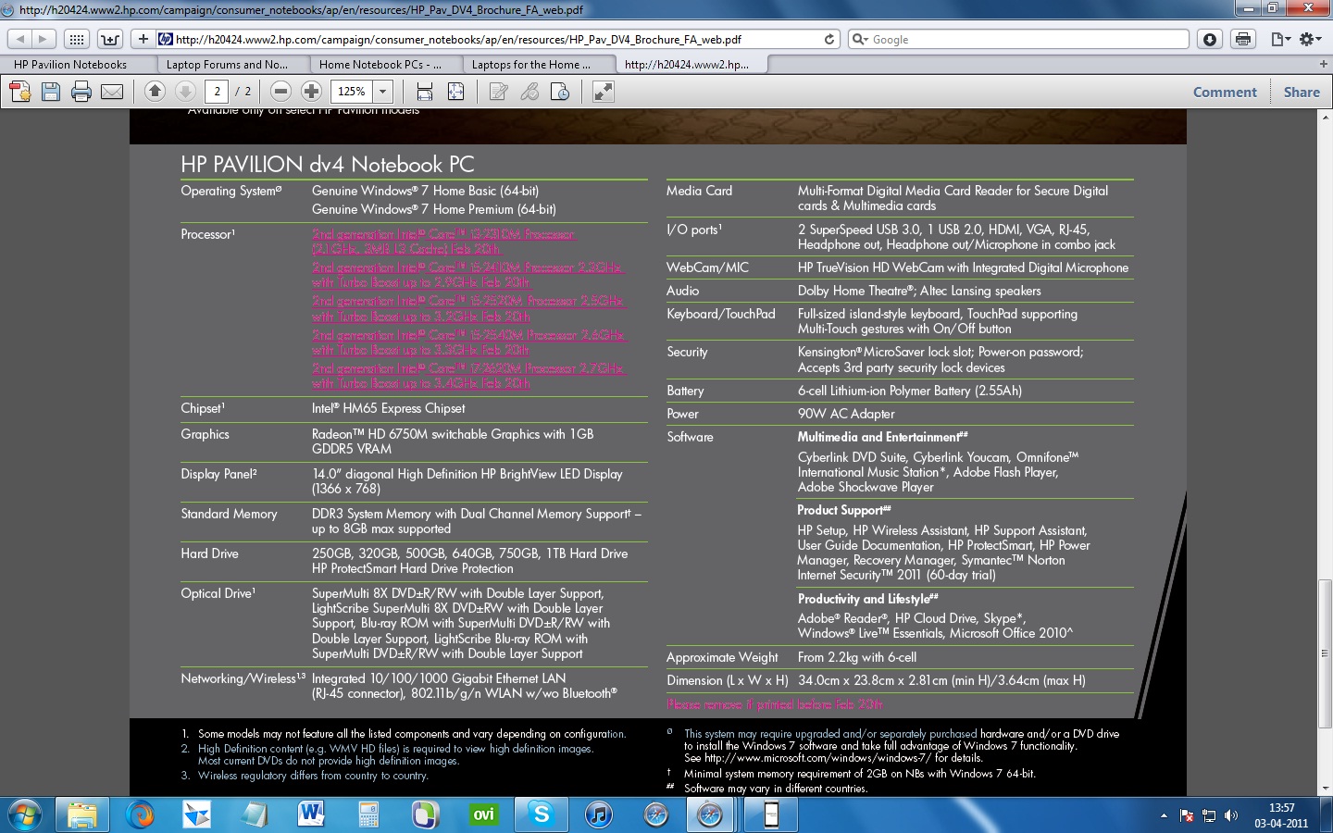
Task: Open the Comment pane
Action: click(1225, 92)
